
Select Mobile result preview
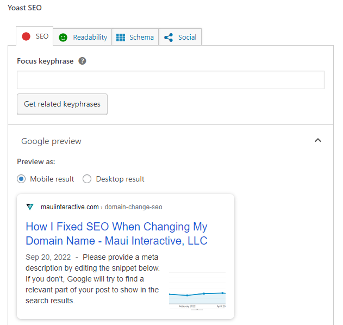click(x=21, y=179)
